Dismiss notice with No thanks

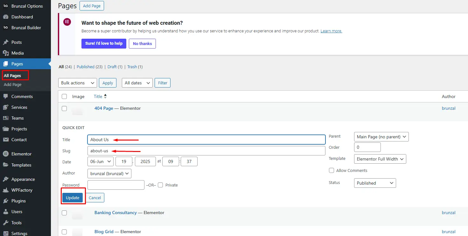point(142,43)
